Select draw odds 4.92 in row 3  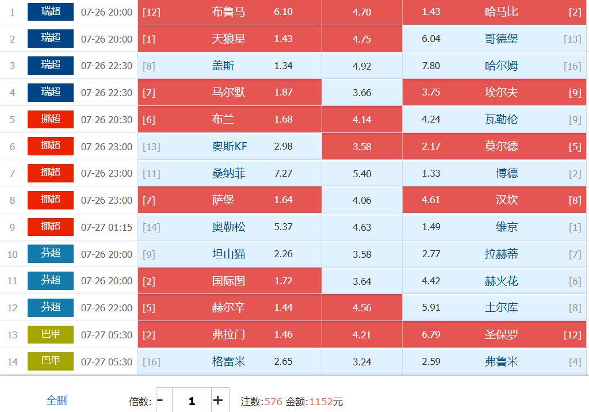[x=362, y=66]
